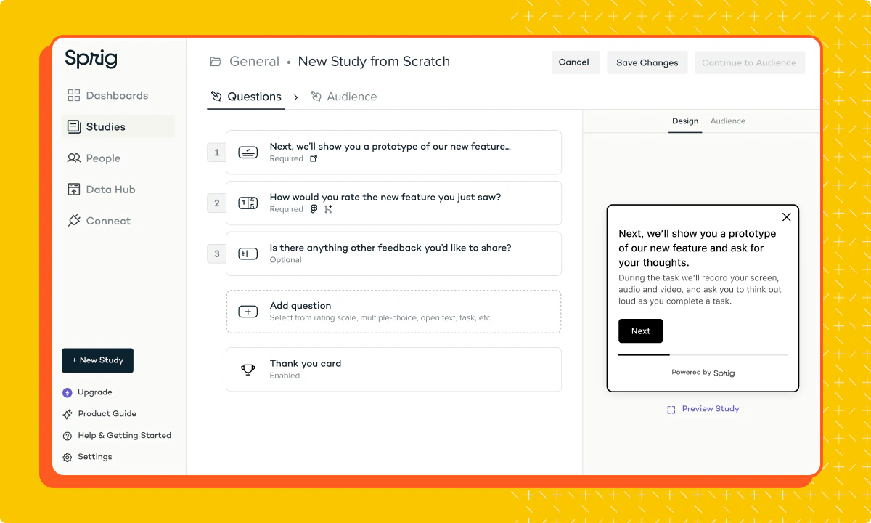The width and height of the screenshot is (871, 523).
Task: Click the Dashboards grid icon
Action: (x=73, y=95)
